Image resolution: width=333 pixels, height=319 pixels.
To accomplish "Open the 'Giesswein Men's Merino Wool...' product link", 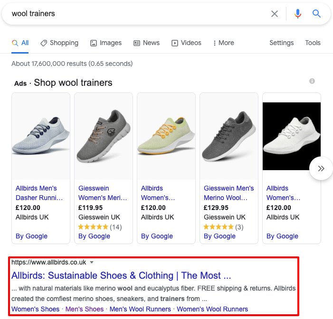I will (x=228, y=193).
